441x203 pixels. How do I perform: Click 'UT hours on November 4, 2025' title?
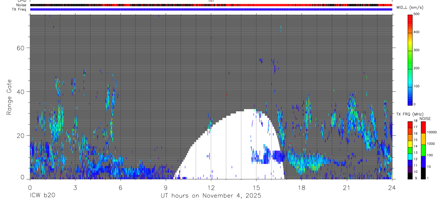(x=211, y=196)
